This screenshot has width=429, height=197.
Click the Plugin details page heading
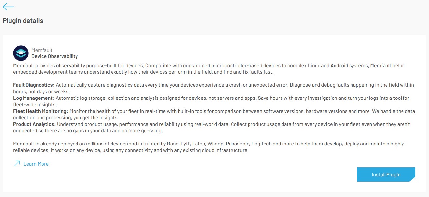pyautogui.click(x=23, y=21)
